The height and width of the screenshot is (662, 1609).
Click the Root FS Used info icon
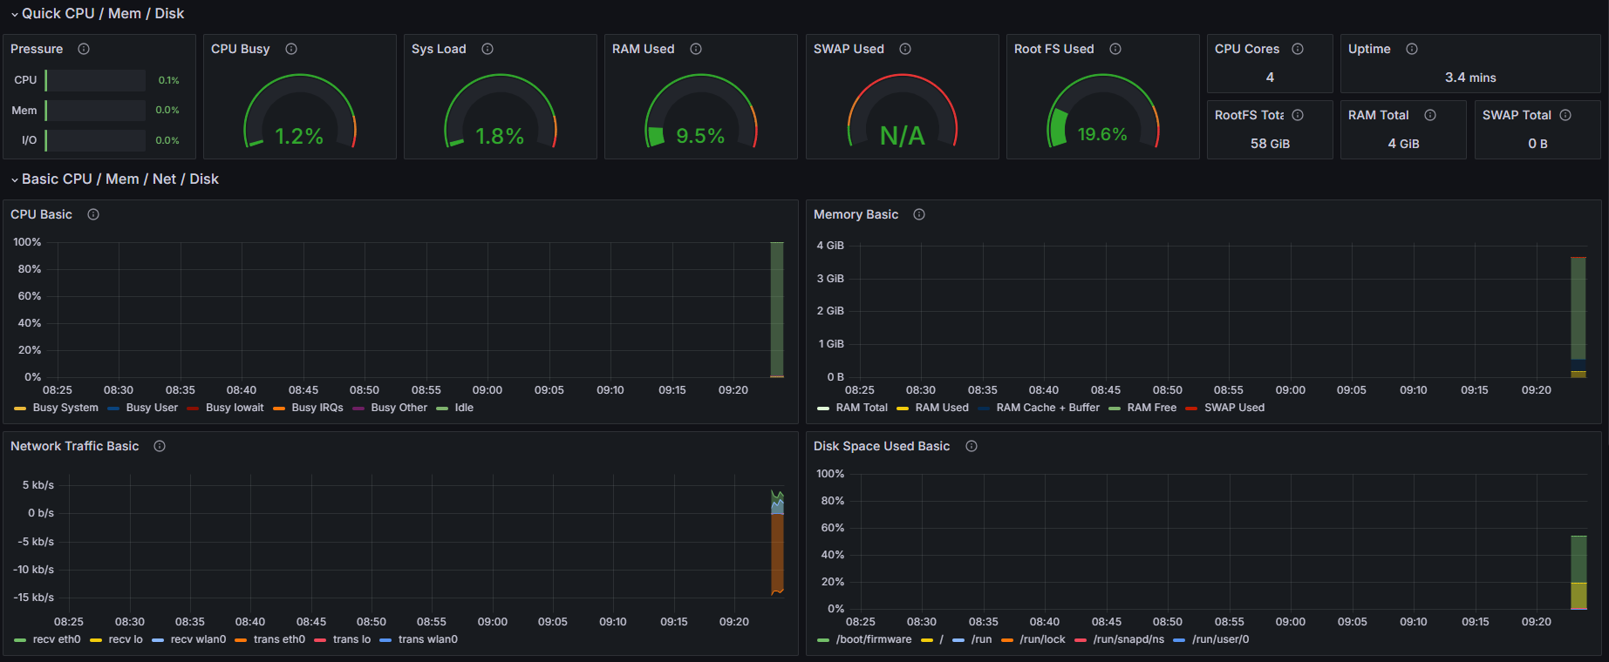1115,49
